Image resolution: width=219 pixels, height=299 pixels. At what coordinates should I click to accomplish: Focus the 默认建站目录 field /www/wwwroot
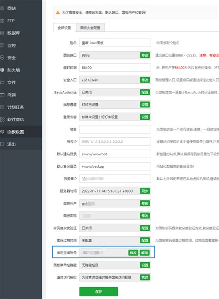115,154
